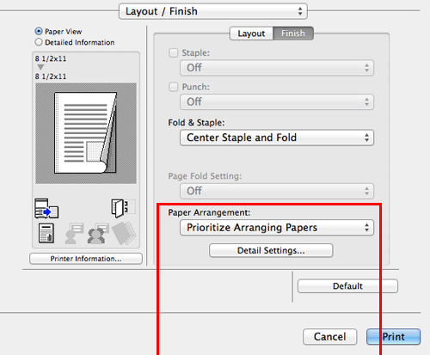
Task: Click the Default button
Action: pos(347,286)
